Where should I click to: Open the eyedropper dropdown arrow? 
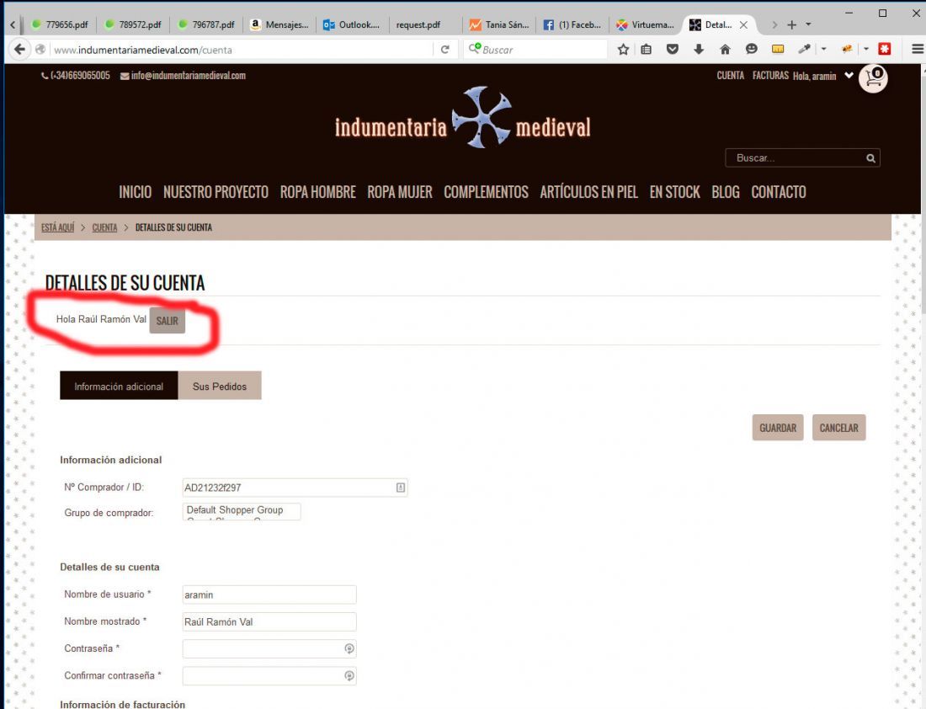click(x=823, y=49)
